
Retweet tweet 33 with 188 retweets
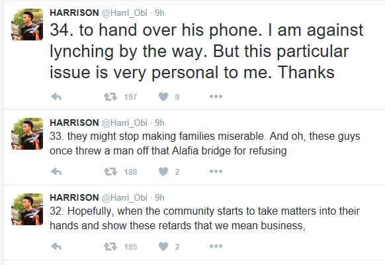pos(110,172)
